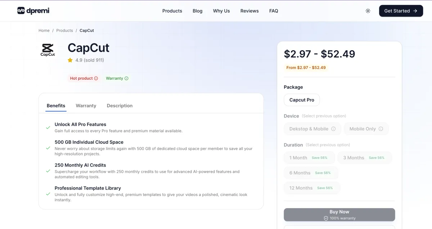Switch to the Description tab
This screenshot has height=229, width=432.
pos(120,106)
